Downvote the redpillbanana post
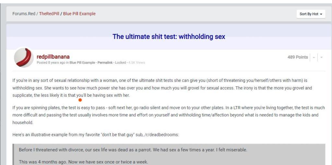Screen dimensions: 332x165 pos(322,57)
